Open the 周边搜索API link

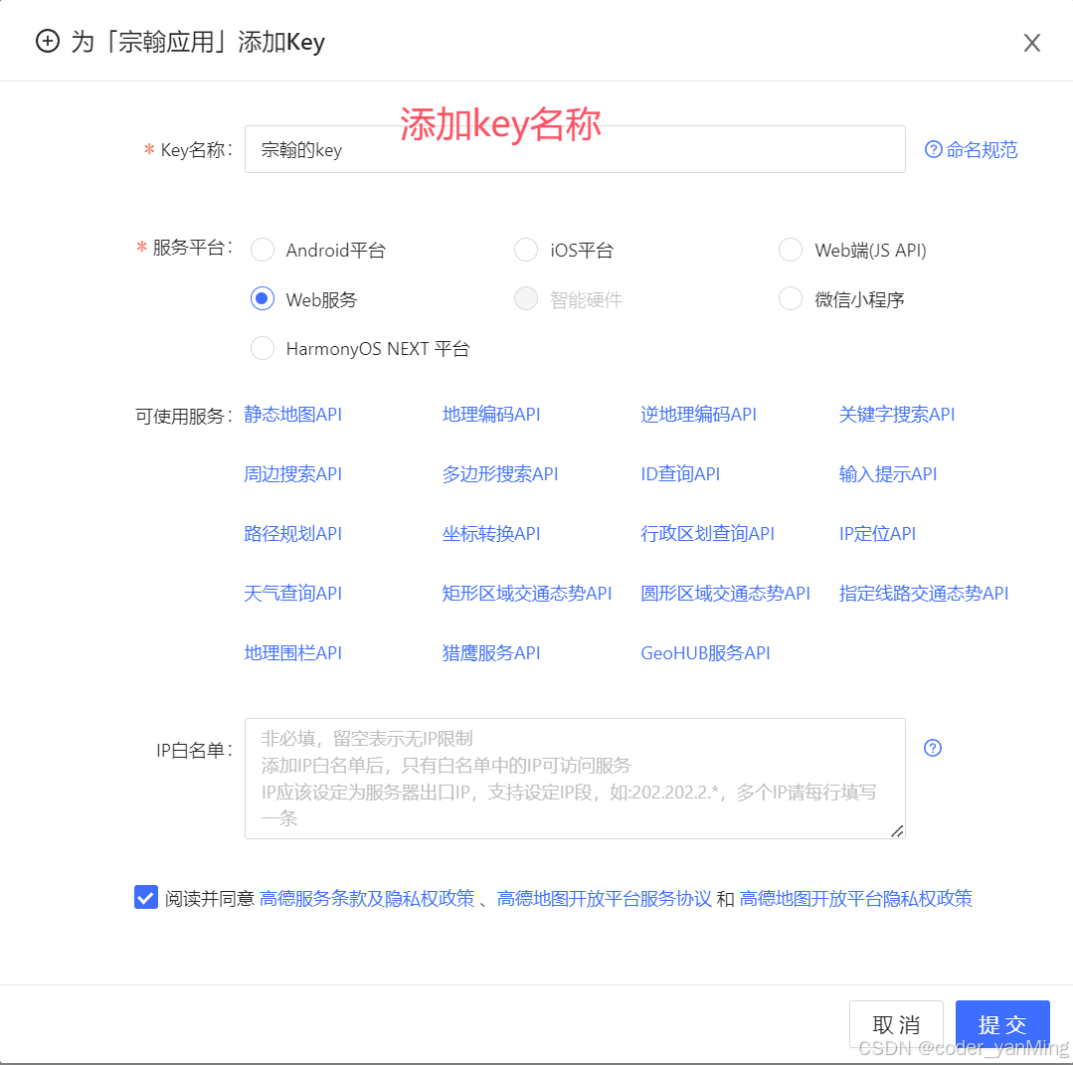(x=293, y=473)
